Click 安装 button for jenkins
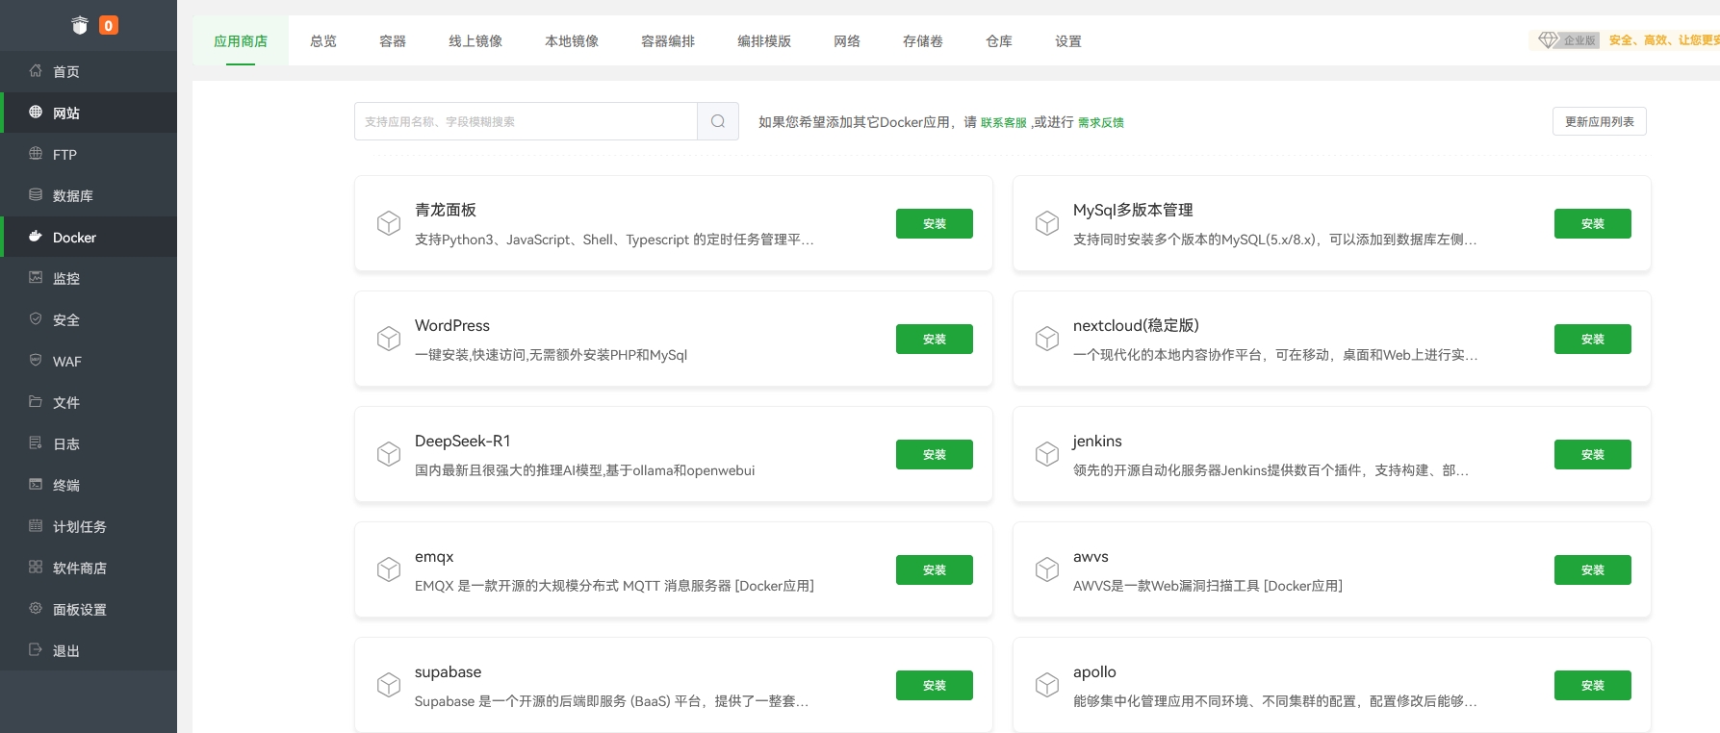This screenshot has width=1720, height=733. point(1593,454)
